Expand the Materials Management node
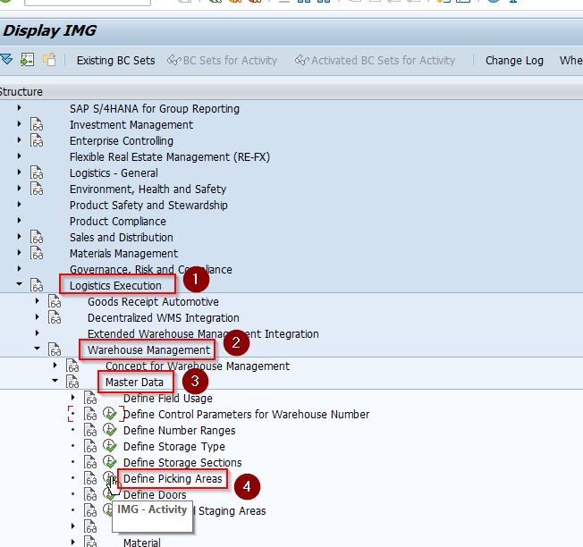The height and width of the screenshot is (547, 583). 20,253
